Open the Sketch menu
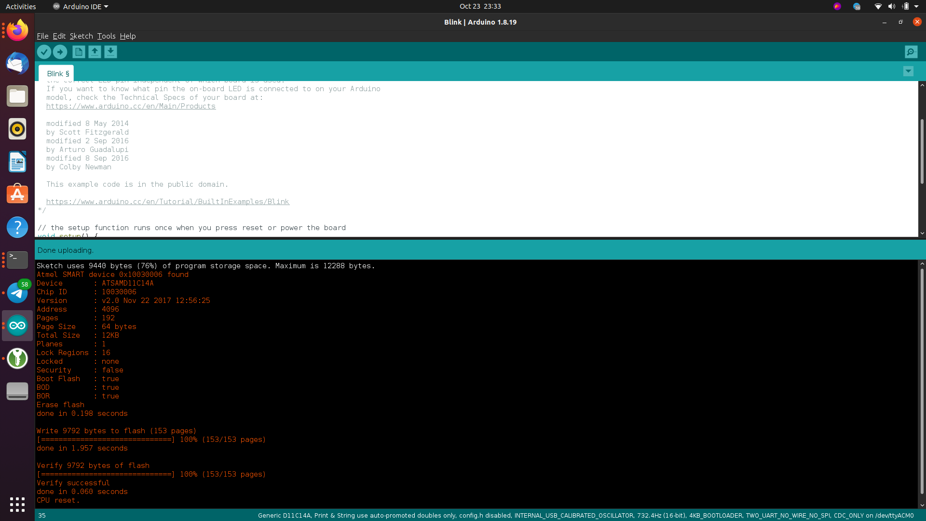The height and width of the screenshot is (521, 926). point(81,36)
